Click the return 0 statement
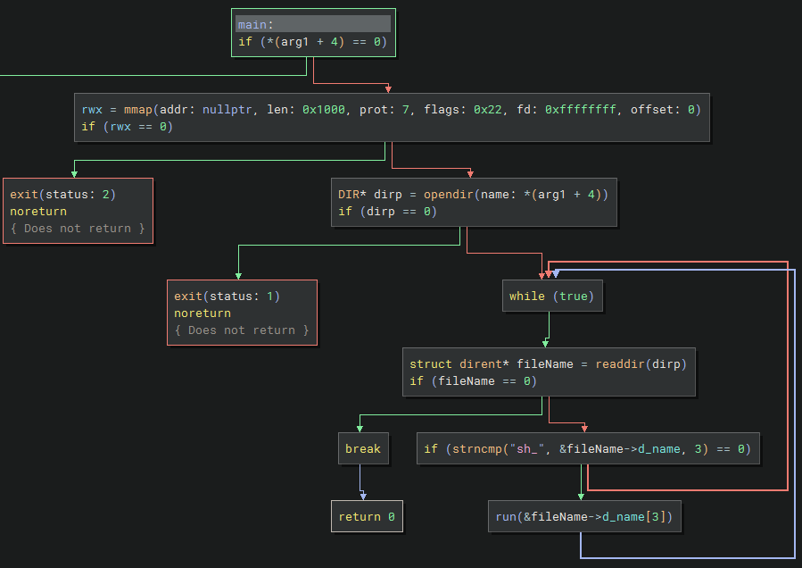 [x=367, y=517]
